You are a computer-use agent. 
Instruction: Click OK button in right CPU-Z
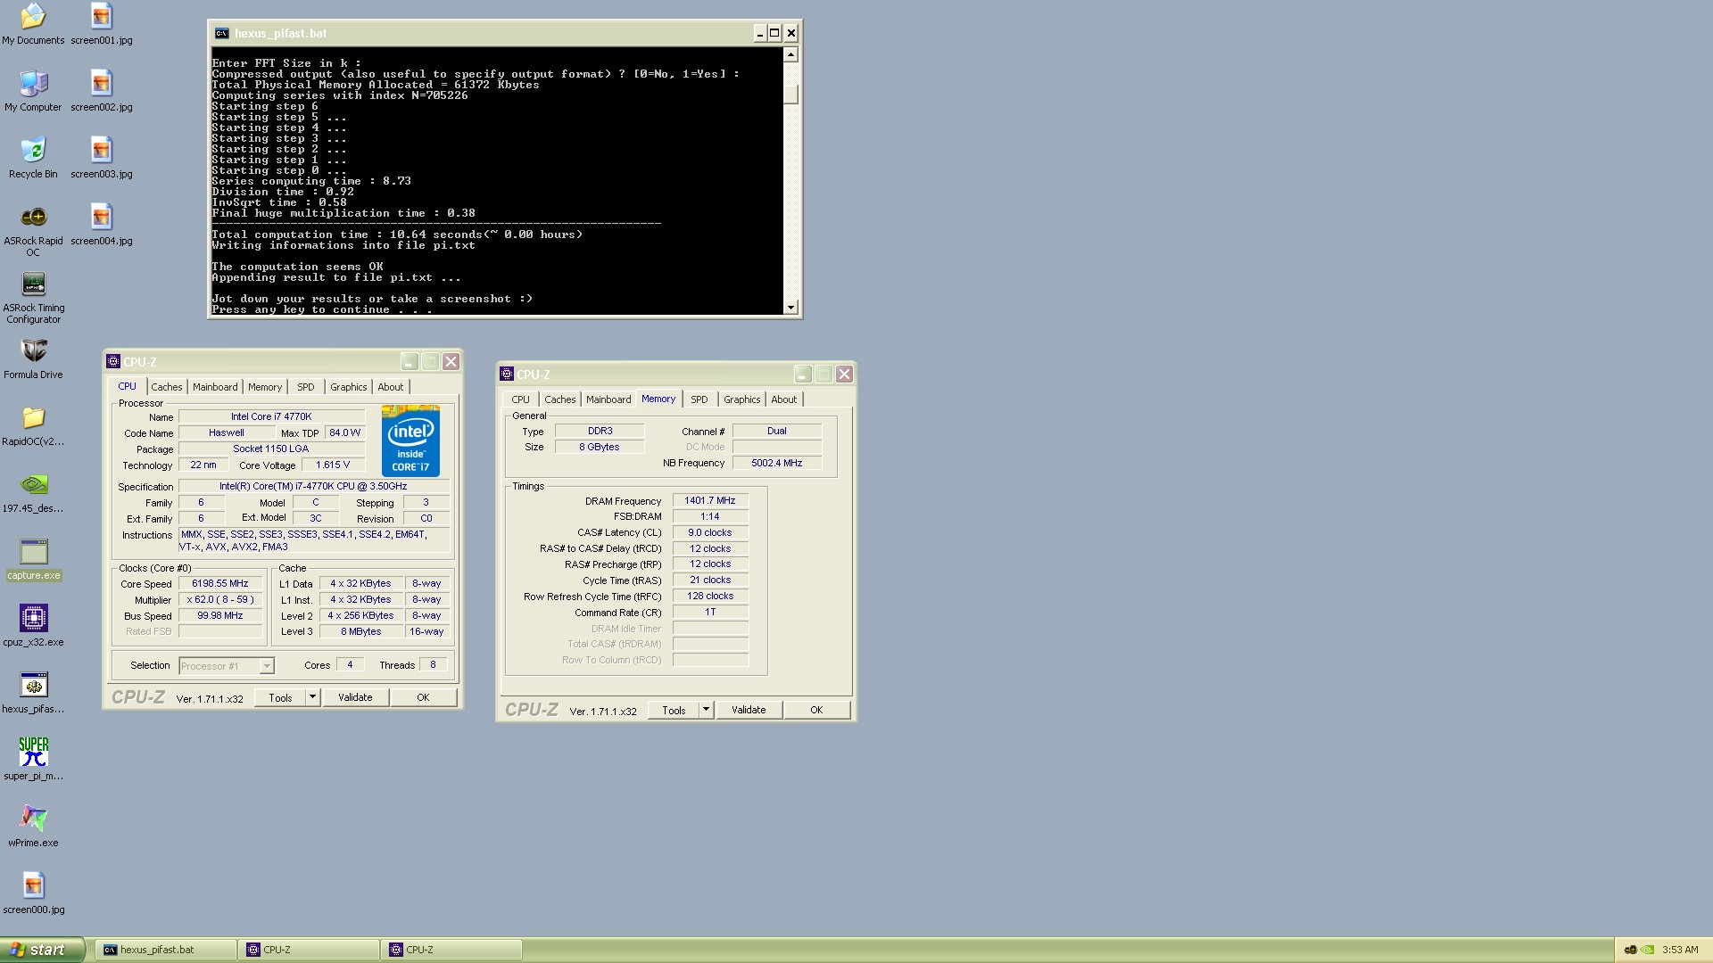816,710
